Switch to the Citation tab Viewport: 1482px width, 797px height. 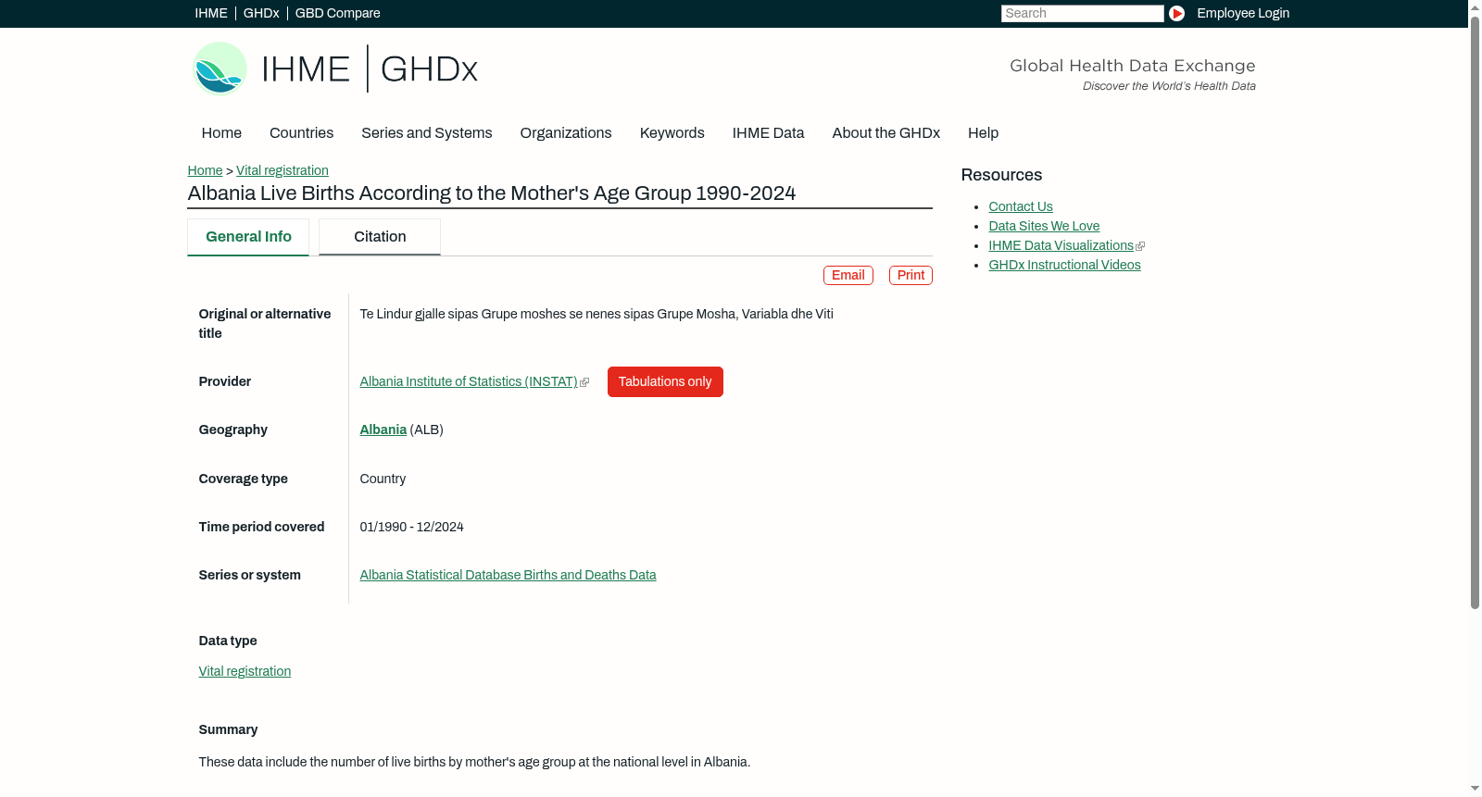tap(380, 237)
